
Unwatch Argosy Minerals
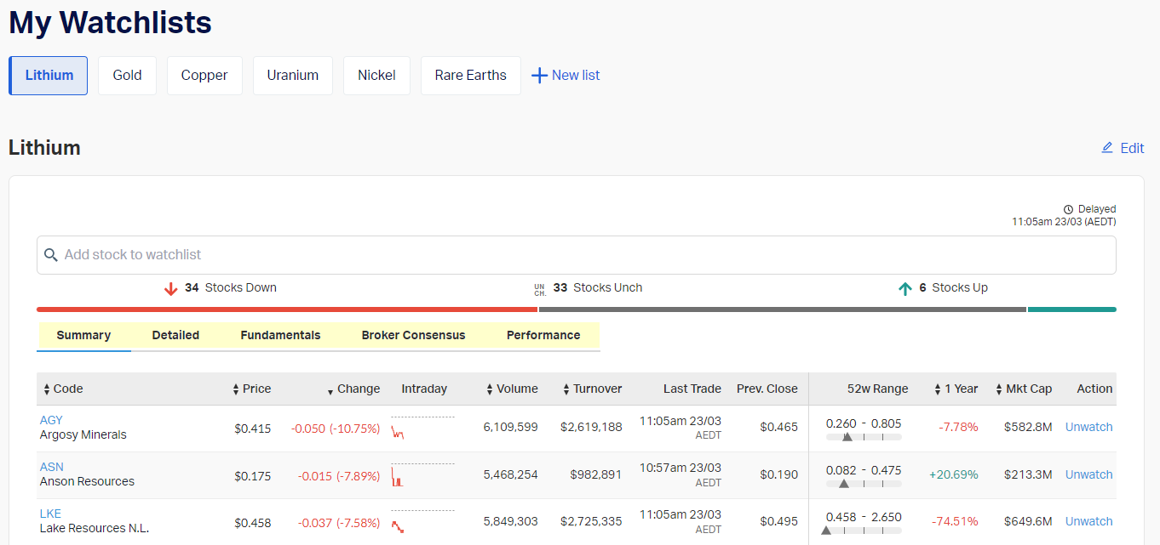(x=1088, y=428)
